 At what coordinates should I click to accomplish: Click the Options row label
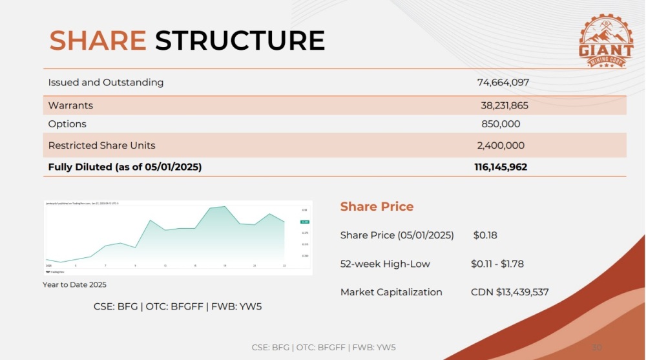click(x=67, y=124)
